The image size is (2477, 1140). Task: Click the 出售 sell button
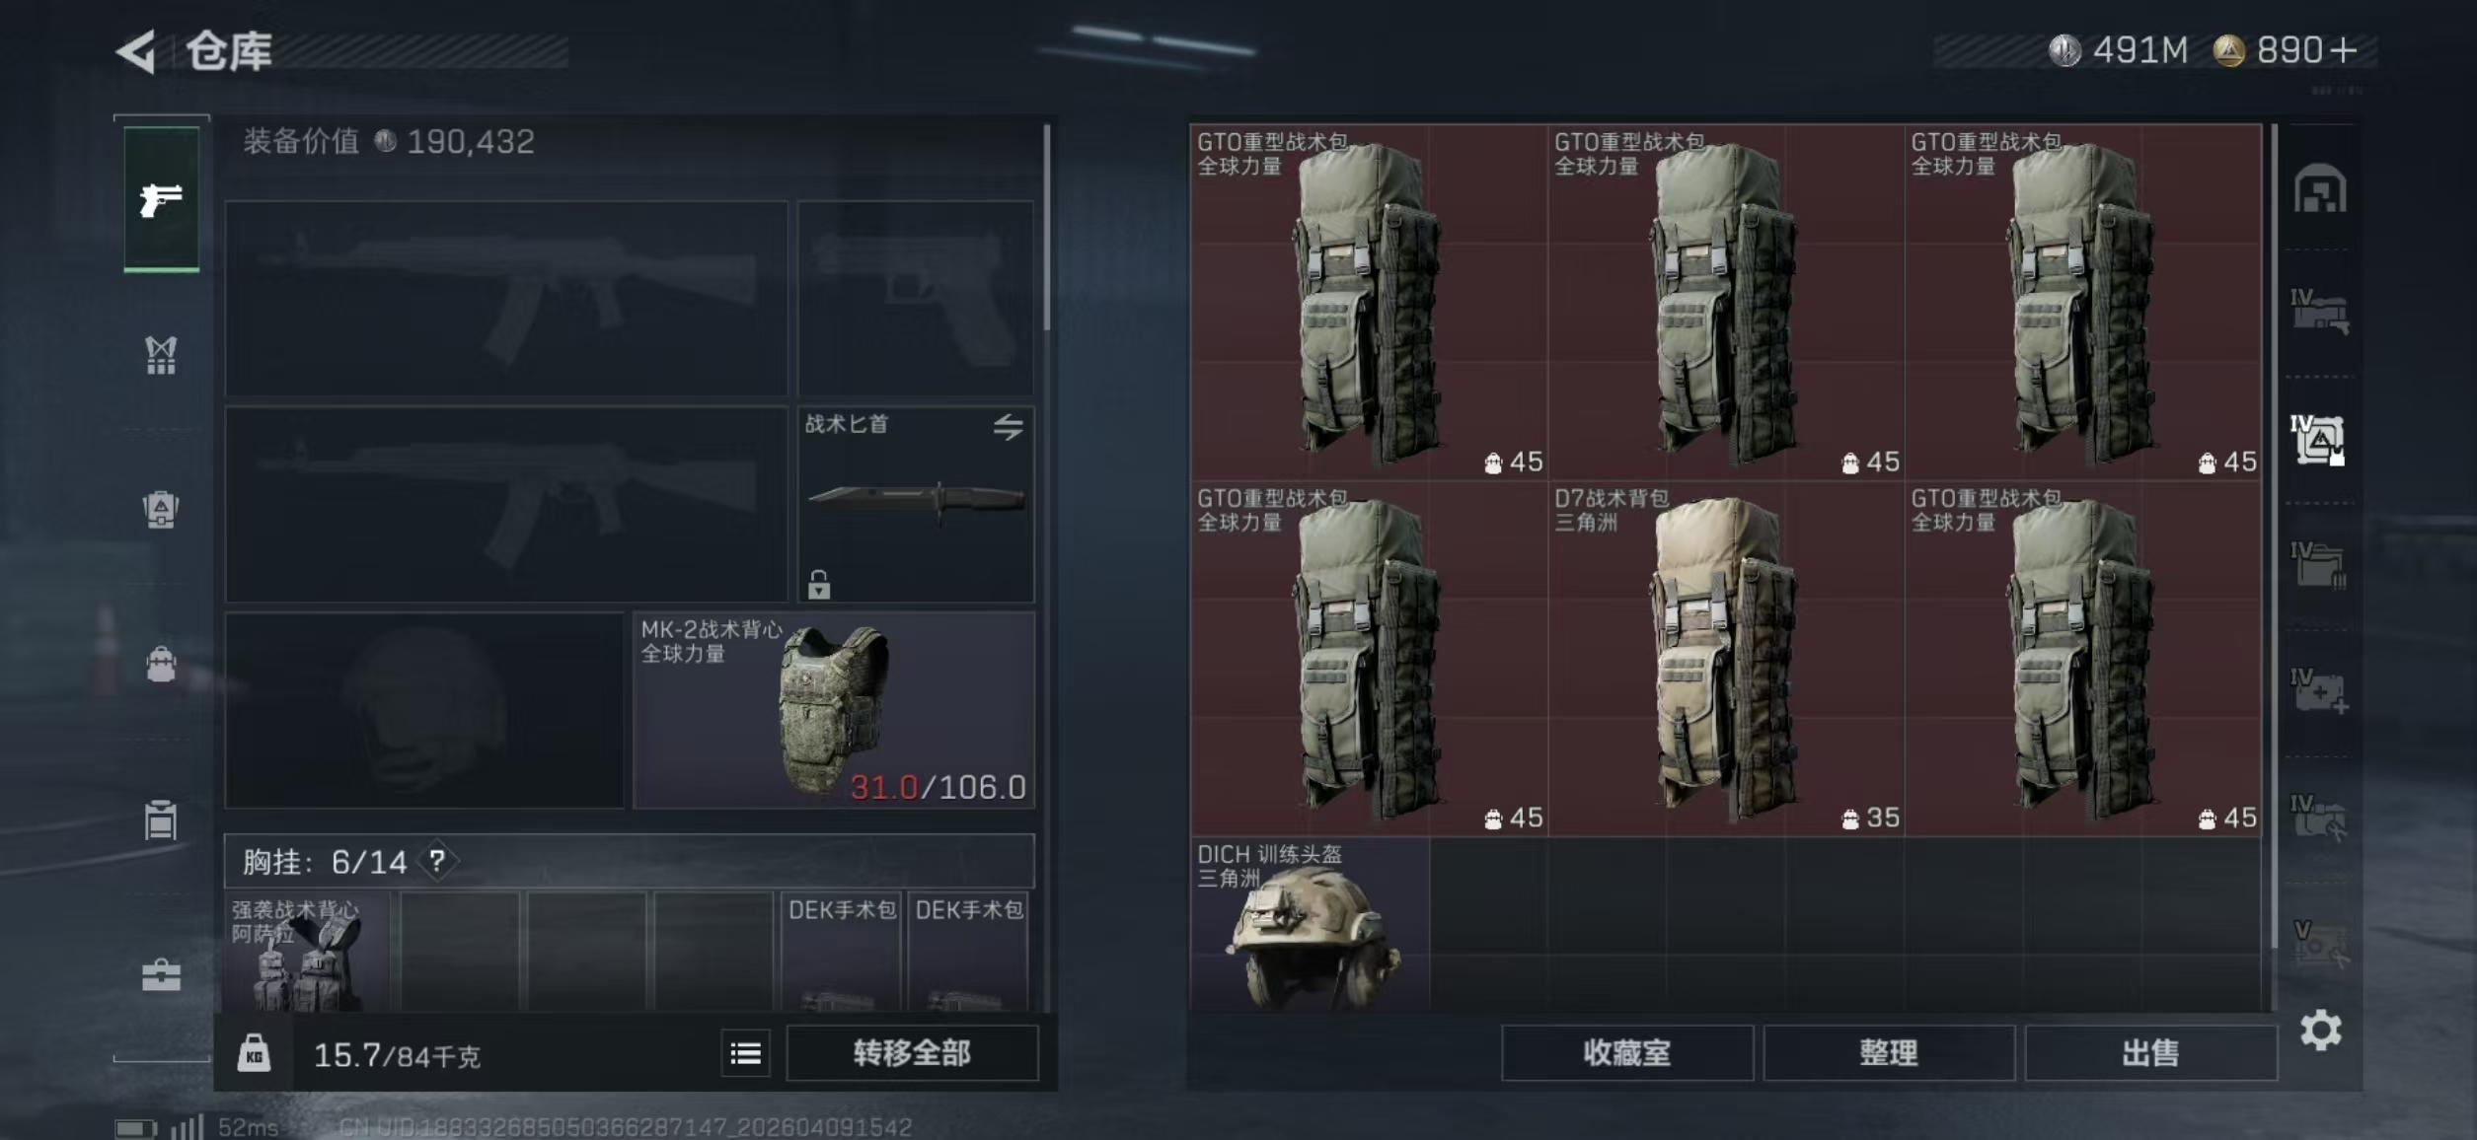point(2150,1053)
